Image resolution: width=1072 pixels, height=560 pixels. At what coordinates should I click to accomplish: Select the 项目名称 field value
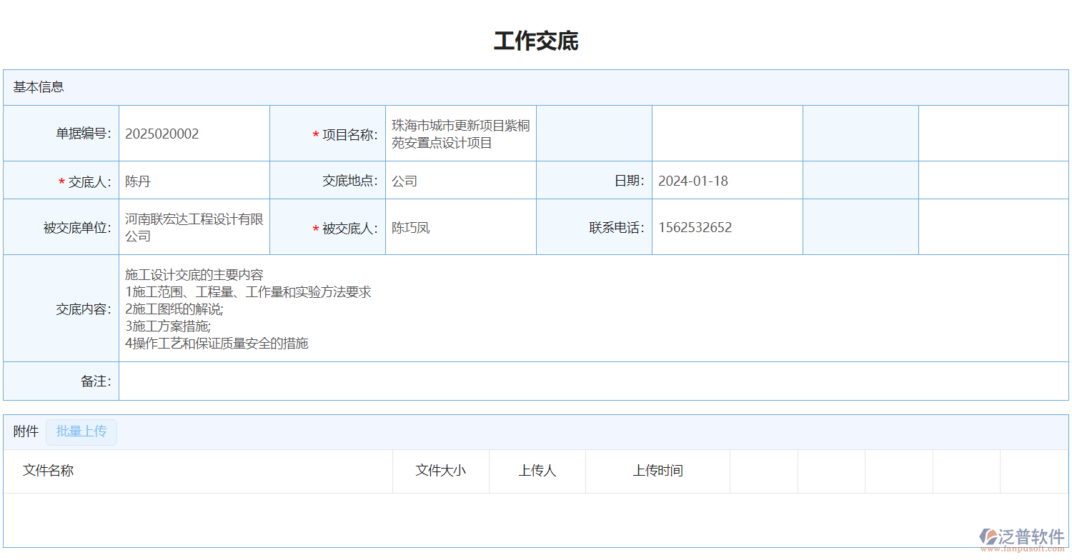[x=460, y=134]
